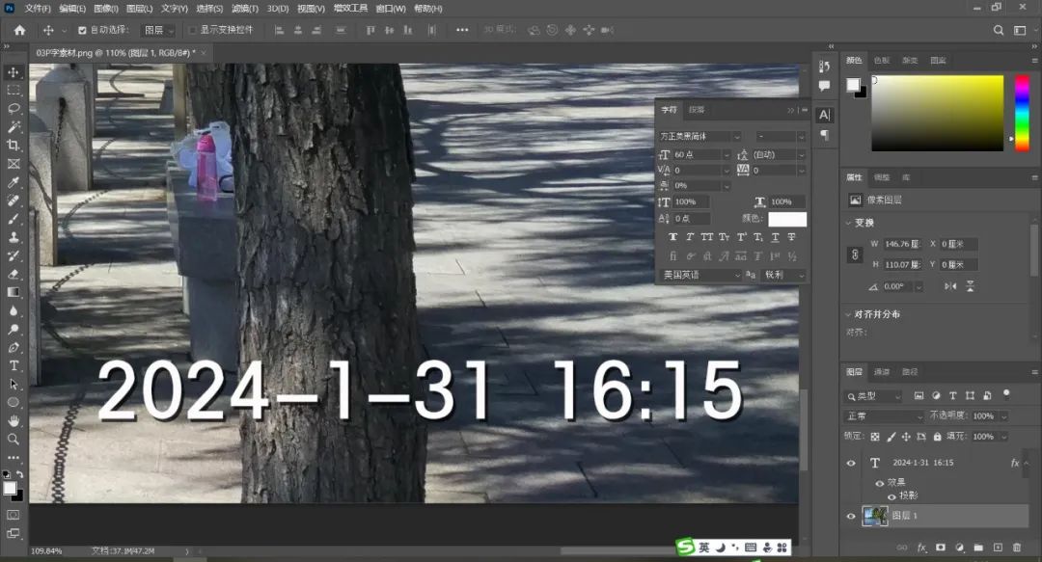Click the font size 60 点 field
This screenshot has height=562, width=1042.
tap(696, 154)
